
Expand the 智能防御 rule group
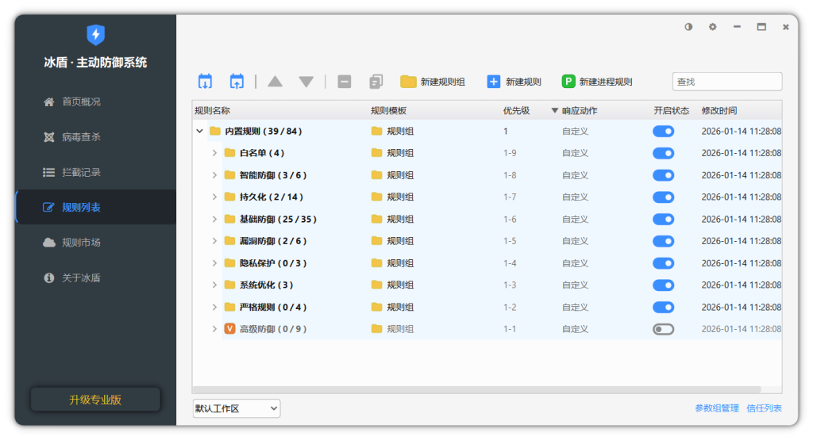(x=214, y=175)
